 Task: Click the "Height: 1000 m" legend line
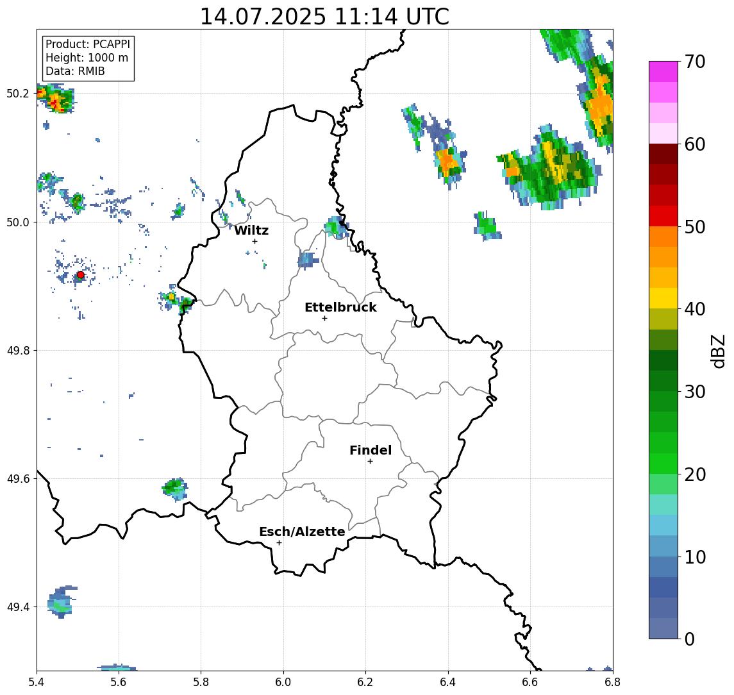pyautogui.click(x=87, y=58)
